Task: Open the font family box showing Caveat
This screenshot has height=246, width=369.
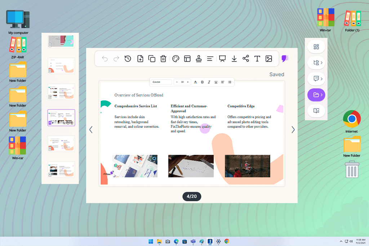Action: 161,82
